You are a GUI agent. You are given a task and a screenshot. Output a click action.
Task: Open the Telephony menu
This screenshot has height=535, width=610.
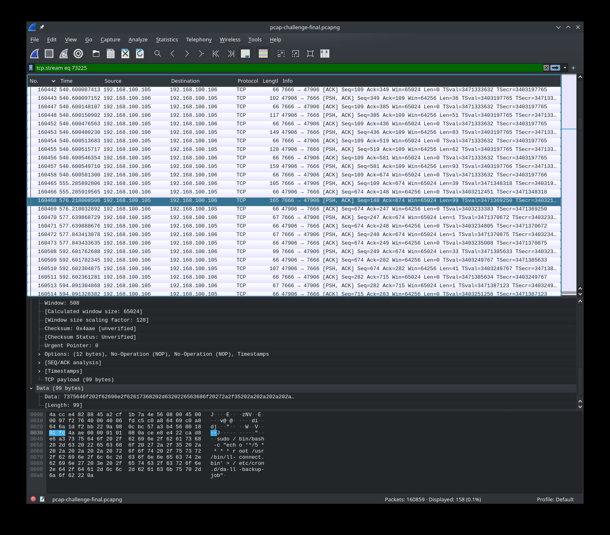pos(199,39)
